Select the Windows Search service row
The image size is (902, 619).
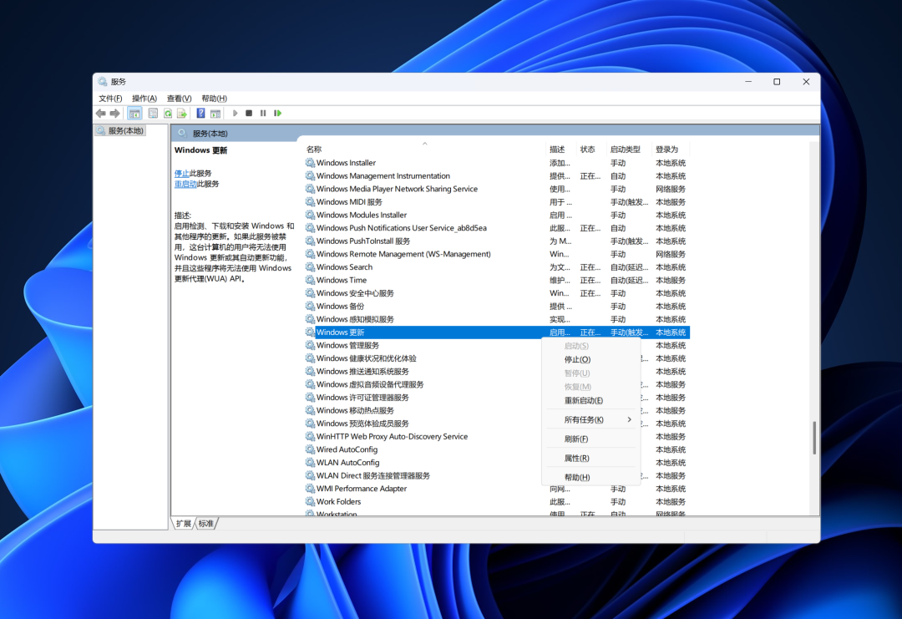point(344,267)
